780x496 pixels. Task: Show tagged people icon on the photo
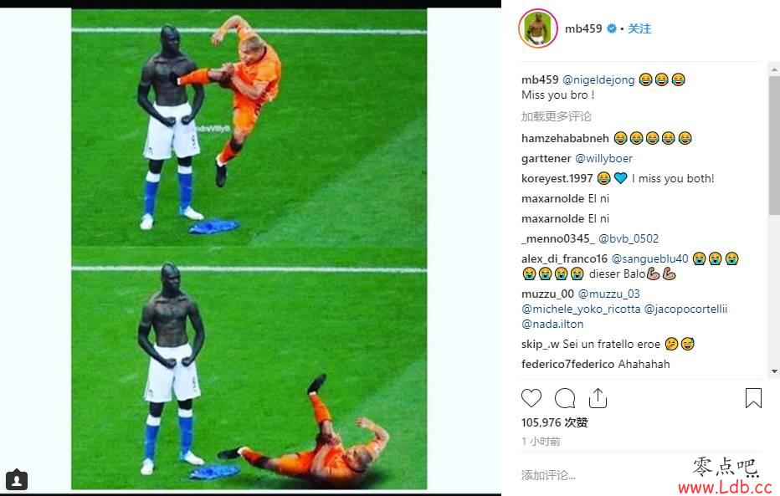point(17,480)
